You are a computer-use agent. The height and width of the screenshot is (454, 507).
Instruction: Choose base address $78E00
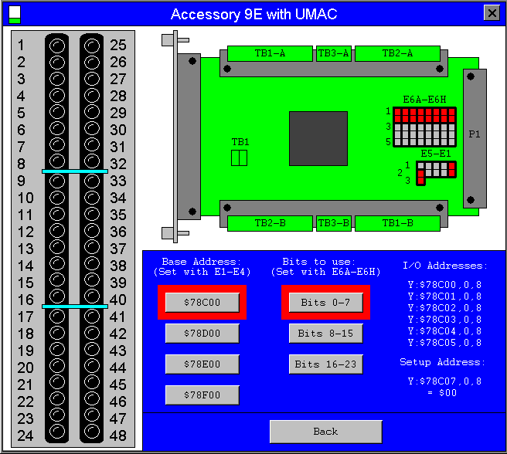[x=202, y=364]
